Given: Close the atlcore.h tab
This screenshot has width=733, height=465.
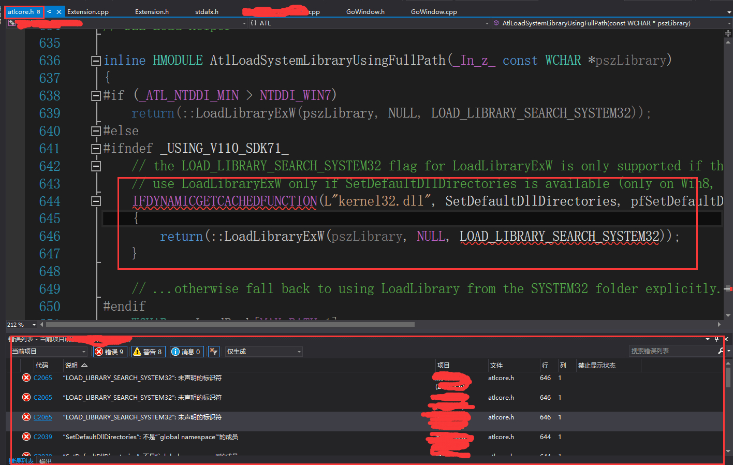Looking at the screenshot, I should pyautogui.click(x=59, y=11).
